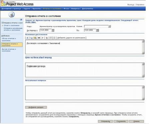This screenshot has height=124, width=149.
Task: Click the 'Основные достижения' section heading
Action: tap(36, 35)
